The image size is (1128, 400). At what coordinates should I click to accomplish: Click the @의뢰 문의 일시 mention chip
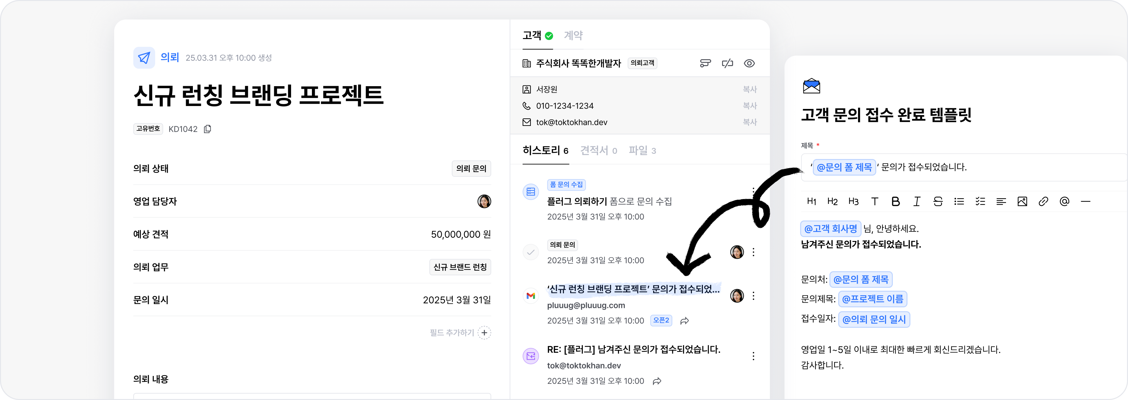pyautogui.click(x=874, y=319)
